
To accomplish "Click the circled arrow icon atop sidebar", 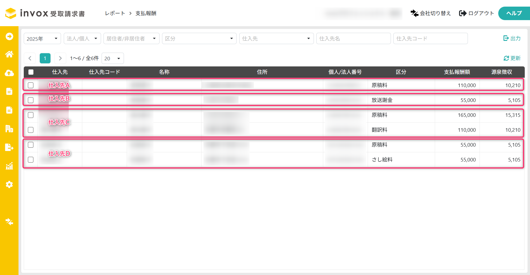I will (x=9, y=36).
